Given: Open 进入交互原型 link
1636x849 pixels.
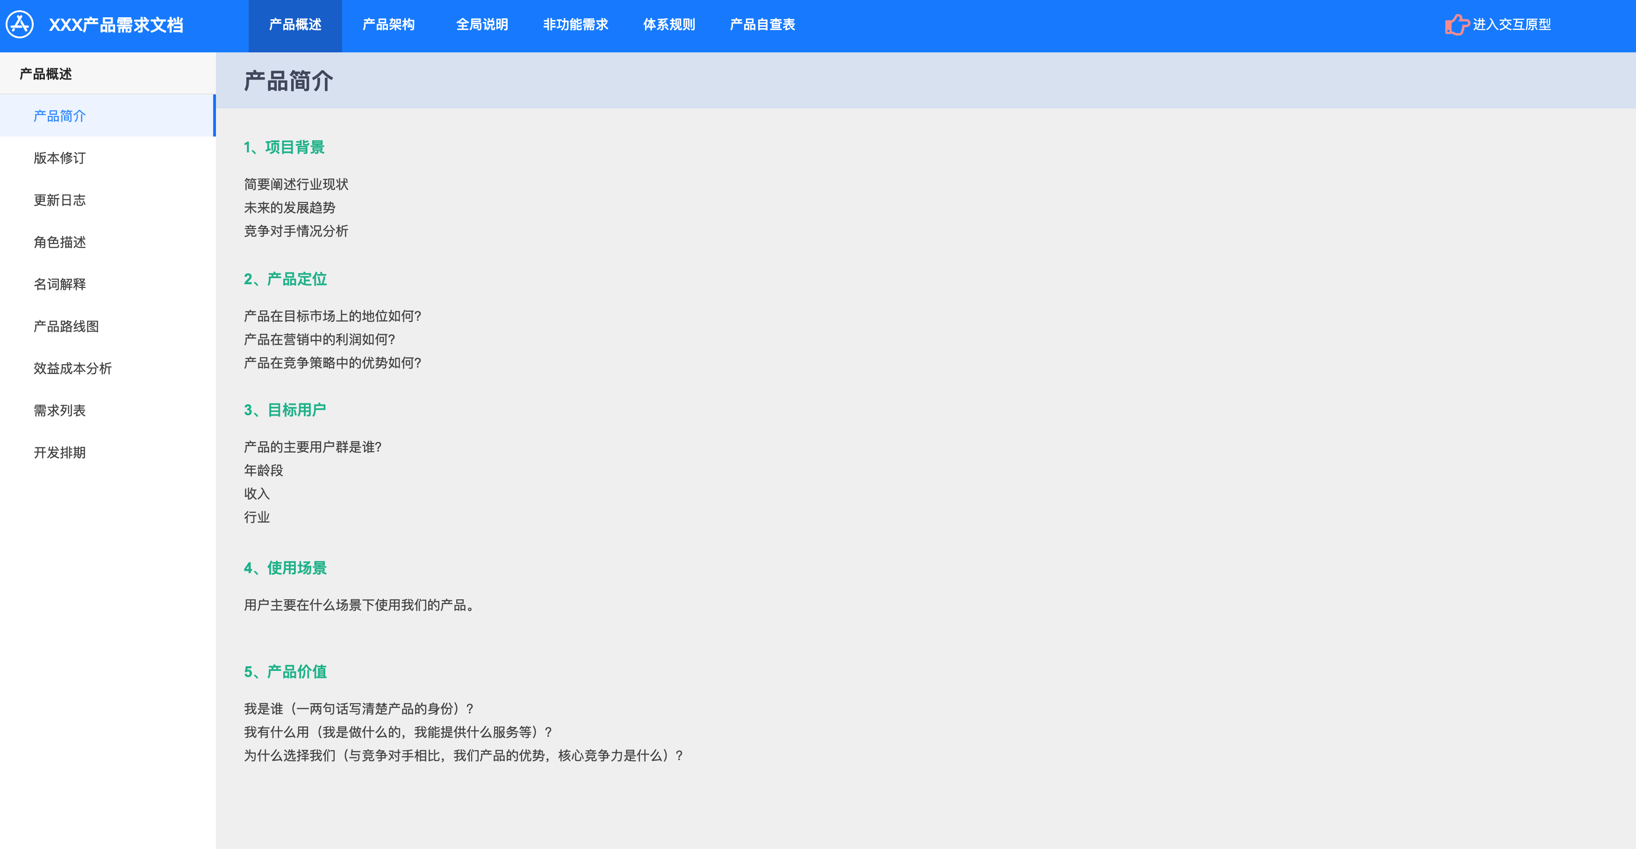Looking at the screenshot, I should point(1512,25).
